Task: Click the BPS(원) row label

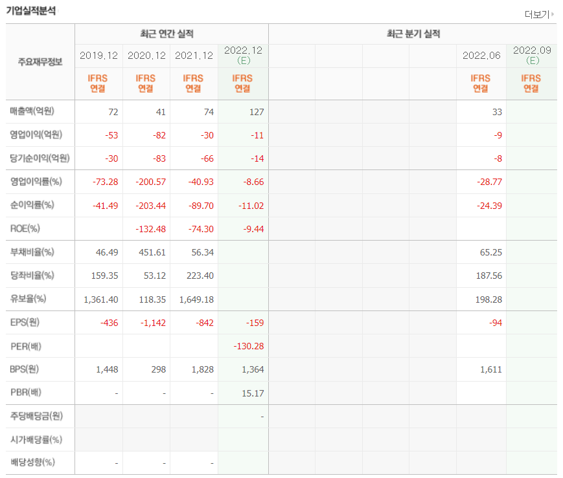Action: [25, 369]
